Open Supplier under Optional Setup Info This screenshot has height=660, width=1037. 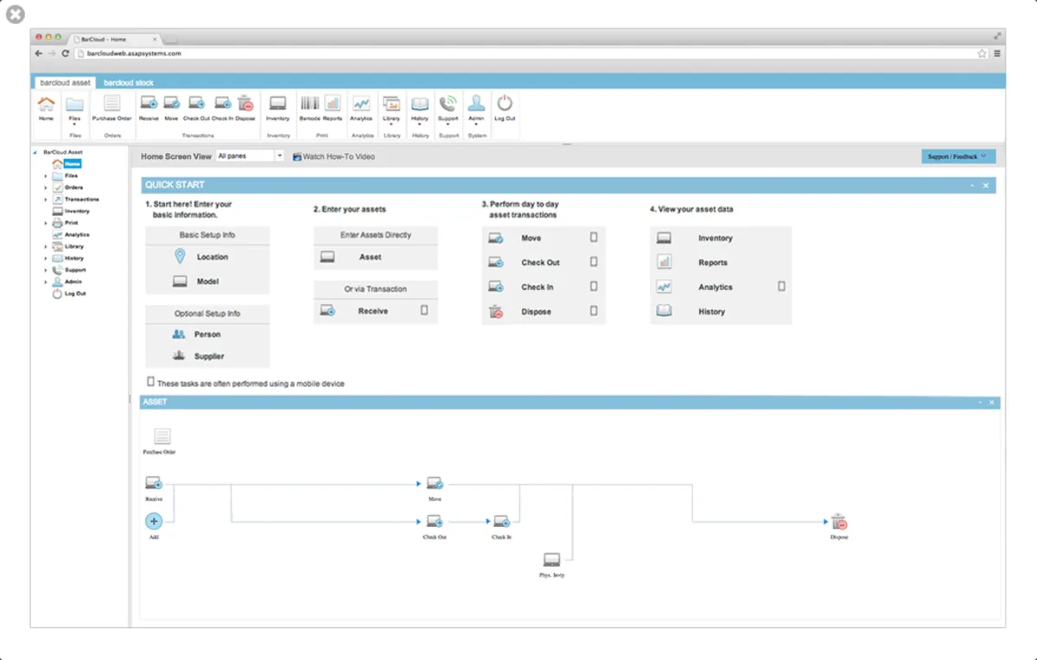click(207, 356)
